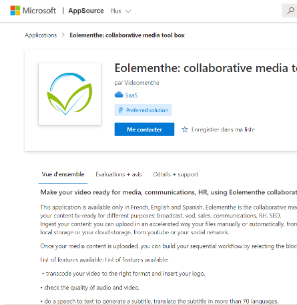Switch to Vue d'ensemble tab
The height and width of the screenshot is (305, 297).
63,174
